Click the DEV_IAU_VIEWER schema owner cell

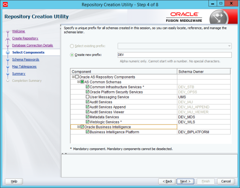pos(204,112)
